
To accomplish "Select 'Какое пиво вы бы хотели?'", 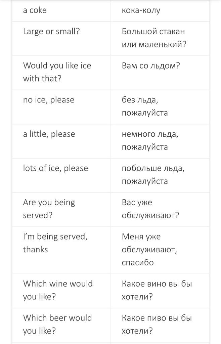I will (x=157, y=325).
